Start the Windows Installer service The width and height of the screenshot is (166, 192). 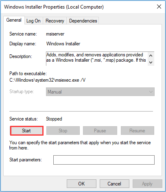27,131
